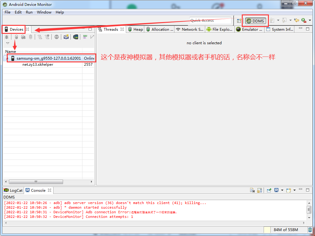The width and height of the screenshot is (315, 236).
Task: Open the Next Annotation dropdown arrow
Action: point(278,21)
